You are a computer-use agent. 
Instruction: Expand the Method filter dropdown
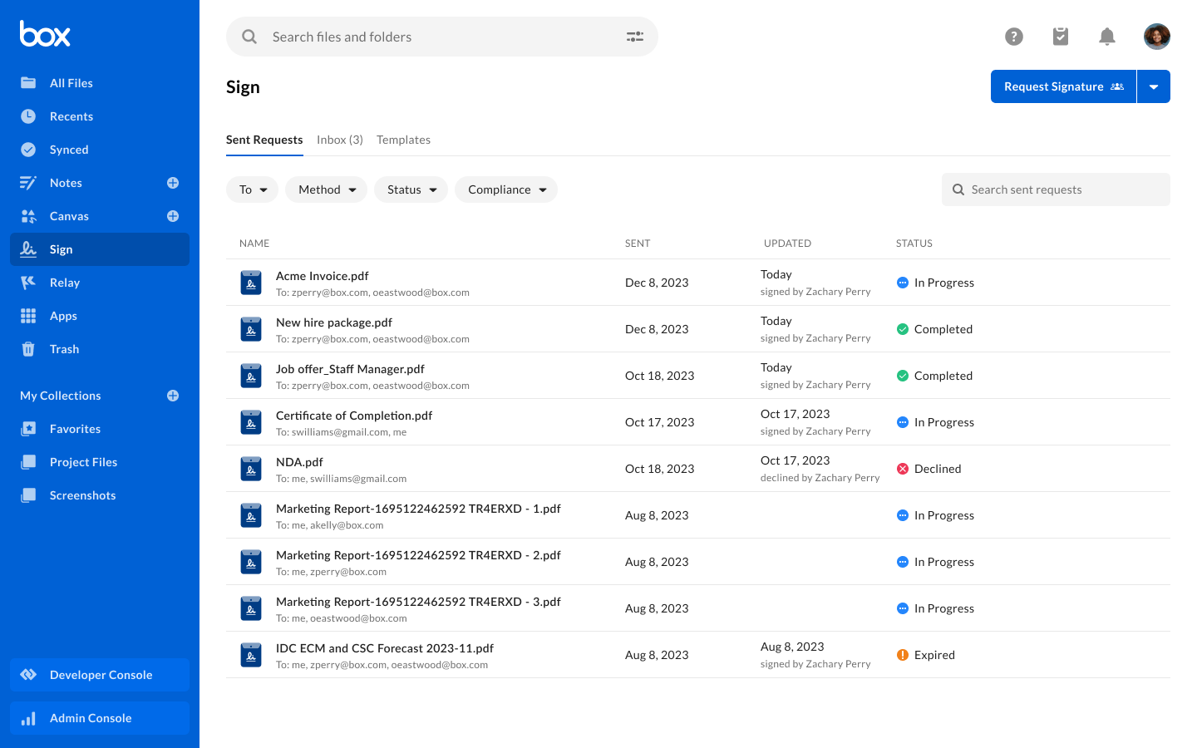(326, 189)
